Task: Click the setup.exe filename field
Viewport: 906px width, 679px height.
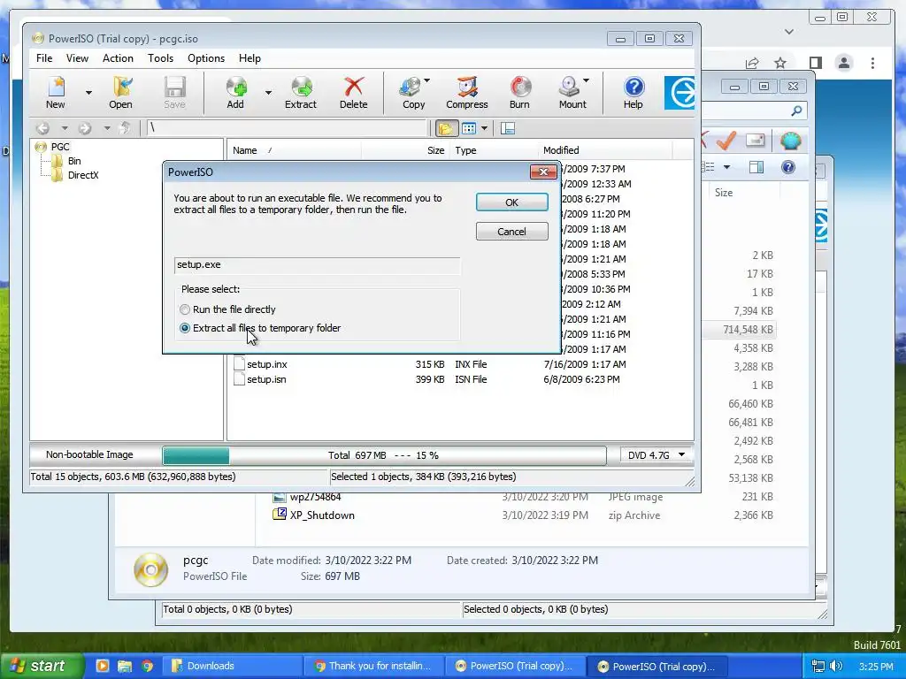Action: coord(318,265)
